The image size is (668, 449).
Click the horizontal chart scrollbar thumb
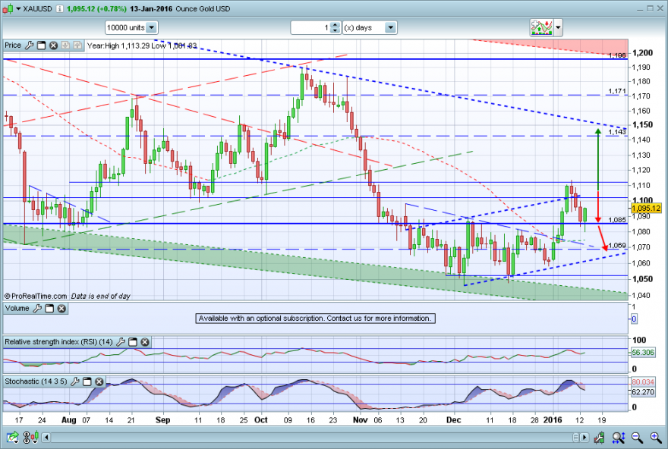click(x=575, y=438)
